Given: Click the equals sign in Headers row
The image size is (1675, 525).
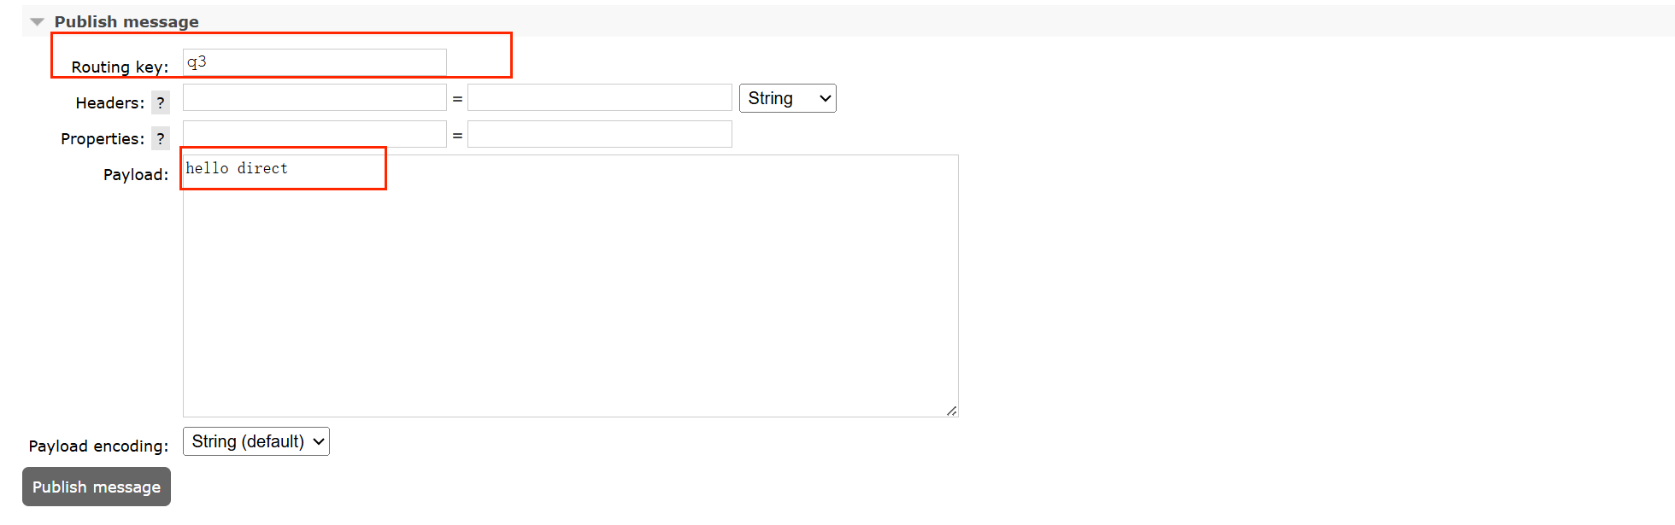Looking at the screenshot, I should (457, 99).
